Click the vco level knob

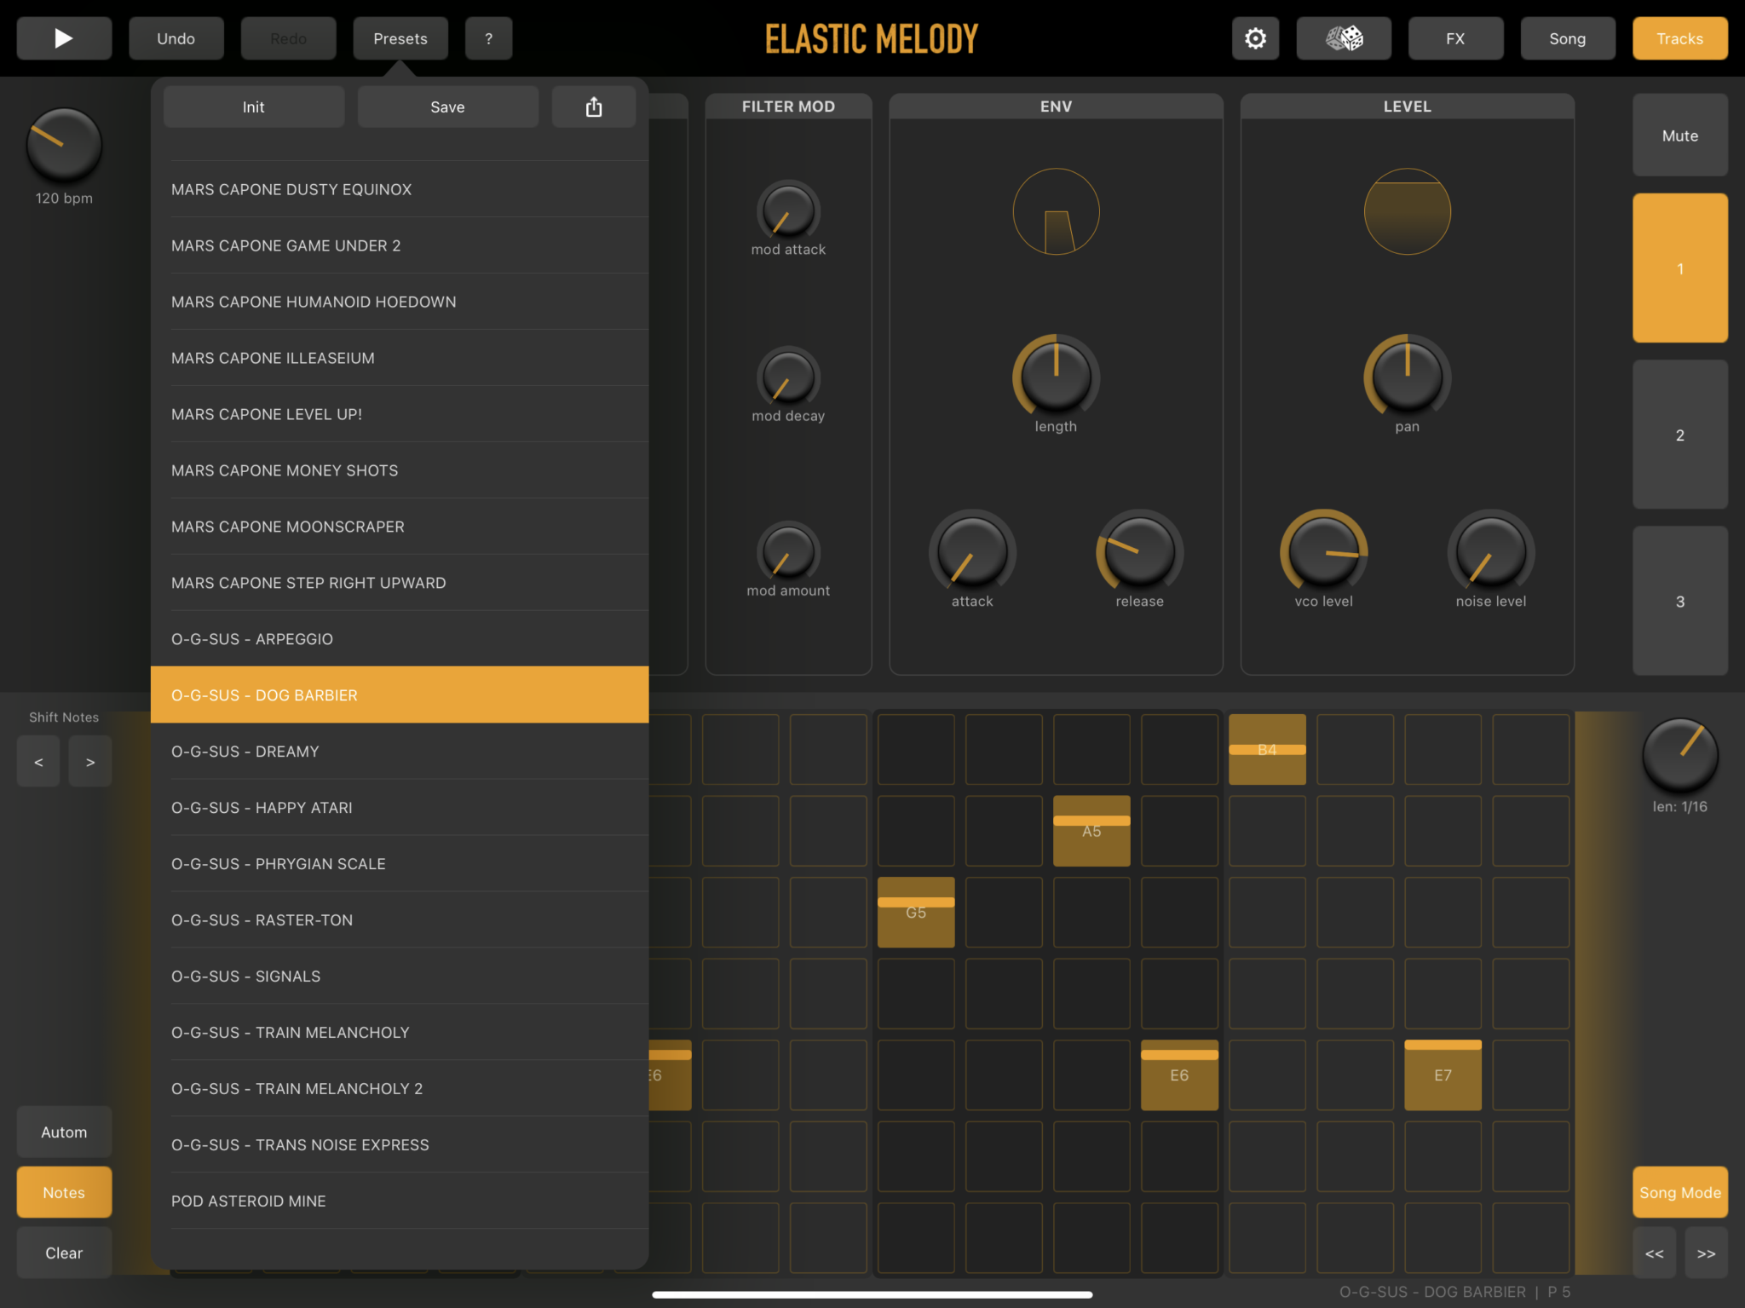[x=1323, y=551]
